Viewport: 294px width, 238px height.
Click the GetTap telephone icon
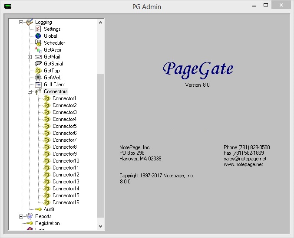pyautogui.click(x=38, y=71)
